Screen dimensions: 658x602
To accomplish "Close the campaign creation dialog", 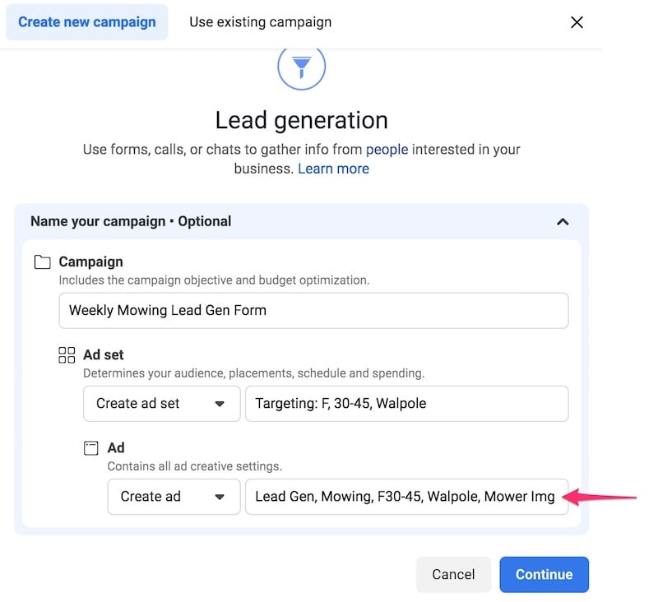I will [x=577, y=22].
